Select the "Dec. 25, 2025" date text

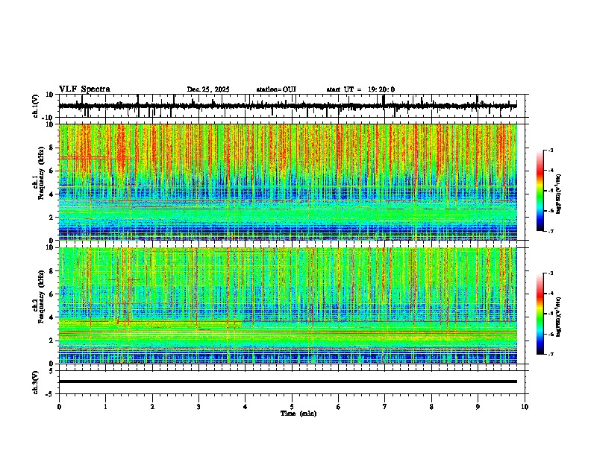tap(208, 89)
